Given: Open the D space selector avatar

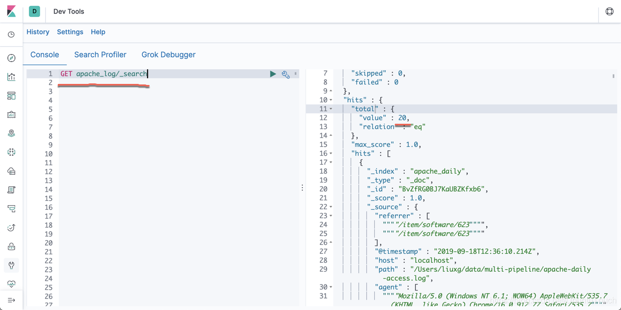Looking at the screenshot, I should coord(35,12).
